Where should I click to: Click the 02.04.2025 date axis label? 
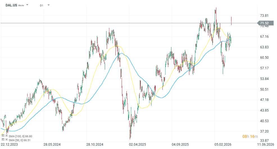138,145
